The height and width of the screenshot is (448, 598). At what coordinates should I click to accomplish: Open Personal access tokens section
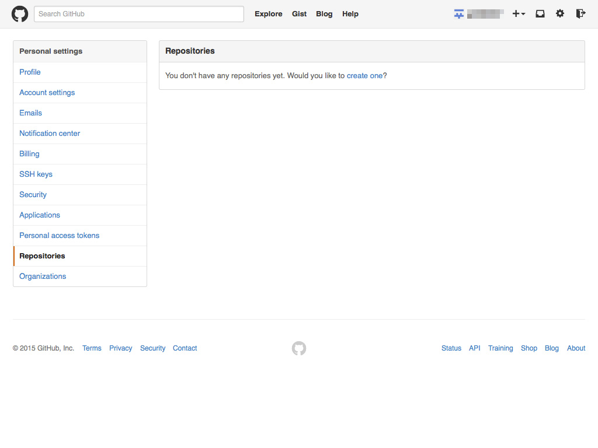tap(59, 236)
